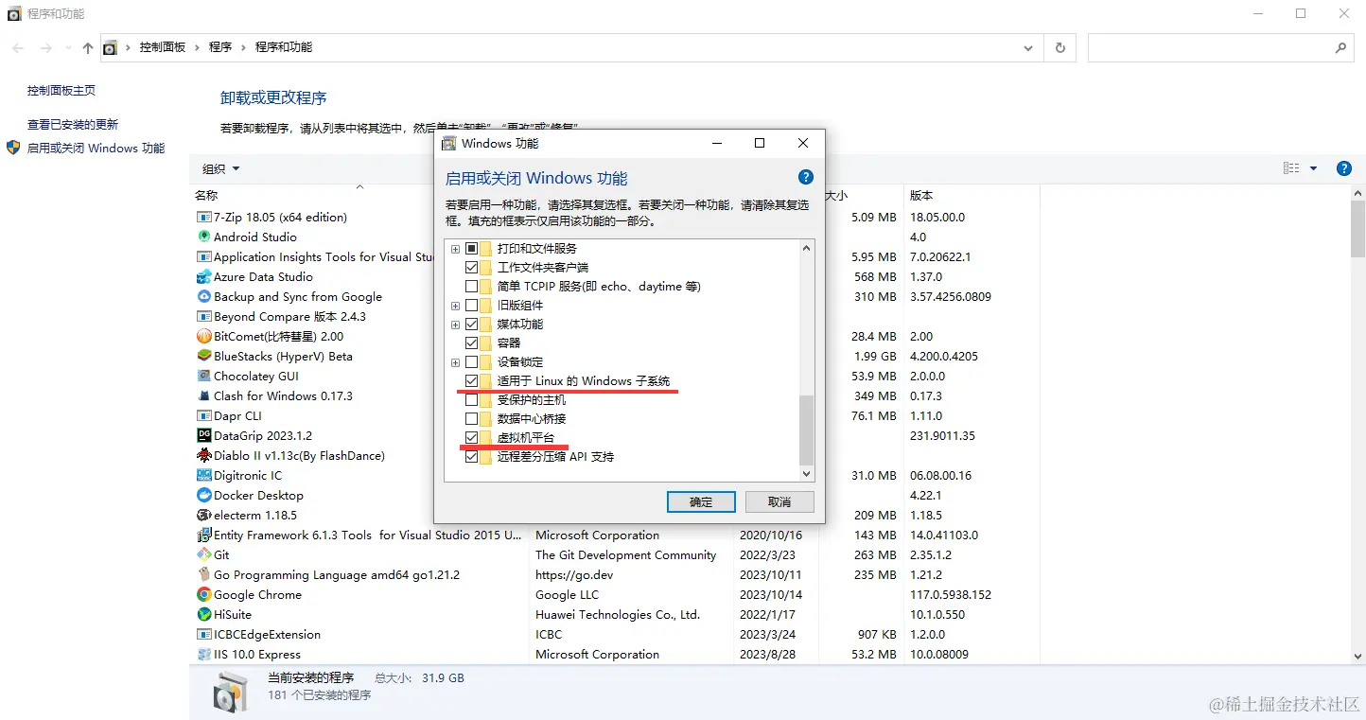The image size is (1366, 720).
Task: Click 取消 button in dialog
Action: point(779,501)
